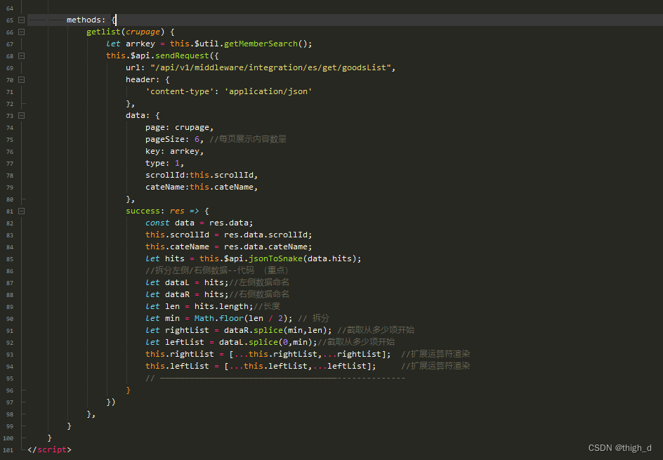Click dataL.splice(0,min) call
The image size is (663, 460).
(x=268, y=342)
